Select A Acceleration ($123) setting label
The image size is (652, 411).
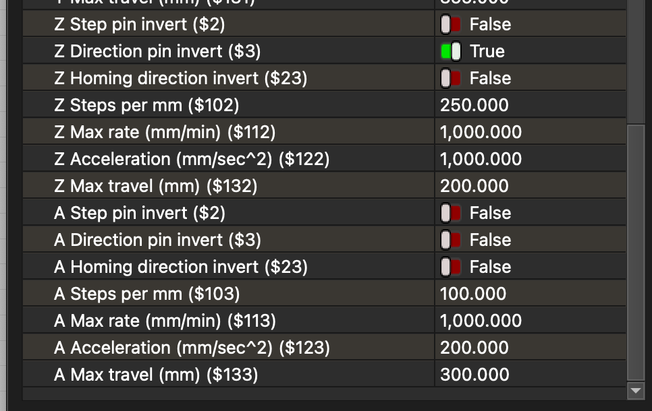(192, 348)
